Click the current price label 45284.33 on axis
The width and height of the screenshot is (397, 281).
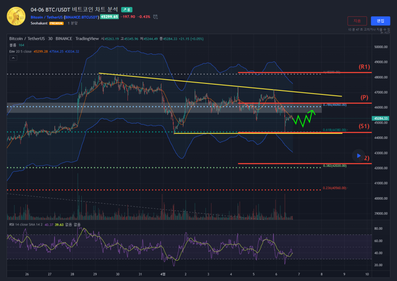tap(381, 118)
